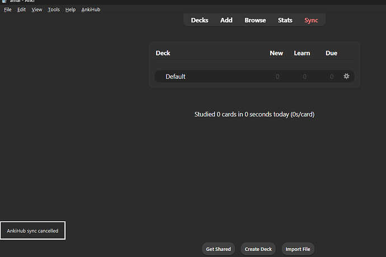The image size is (386, 257).
Task: Select the Default deck
Action: pos(176,77)
